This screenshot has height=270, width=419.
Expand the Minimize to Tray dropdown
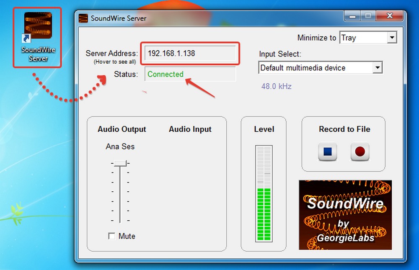[x=392, y=38]
